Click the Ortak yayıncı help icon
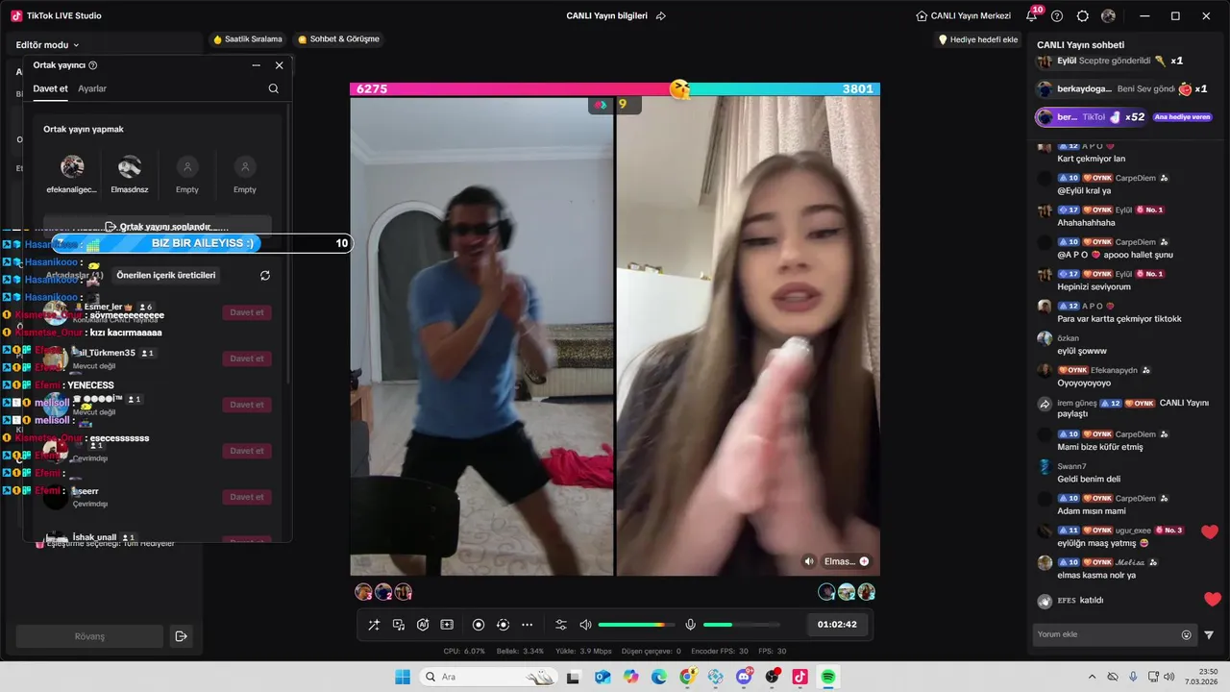The height and width of the screenshot is (692, 1230). [x=93, y=65]
